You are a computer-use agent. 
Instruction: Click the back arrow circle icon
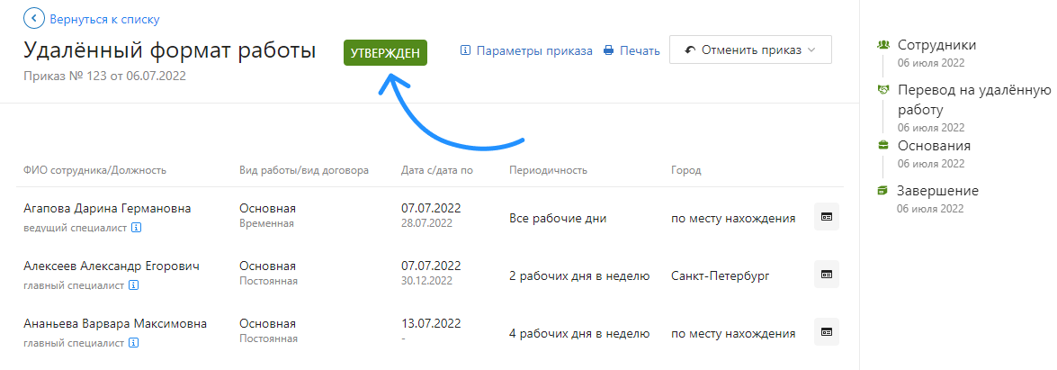(33, 19)
